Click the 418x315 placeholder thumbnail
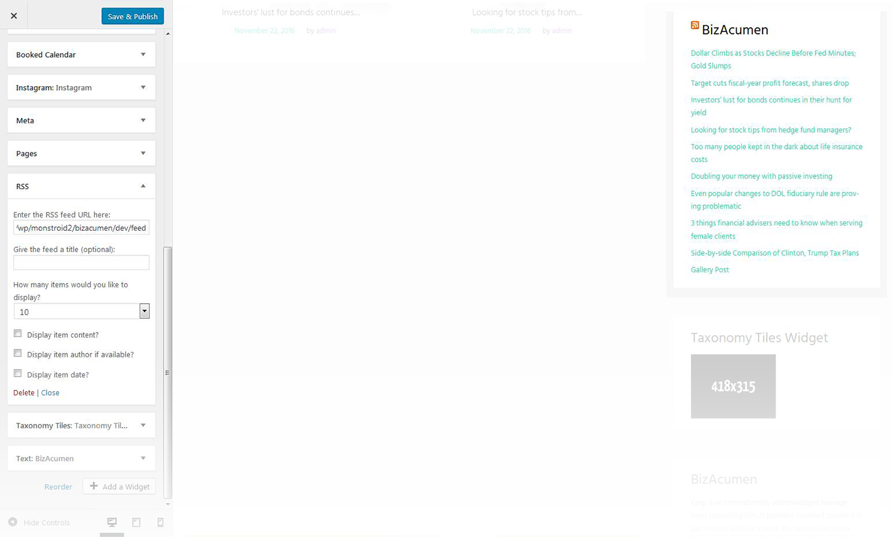892x537 pixels. (733, 386)
